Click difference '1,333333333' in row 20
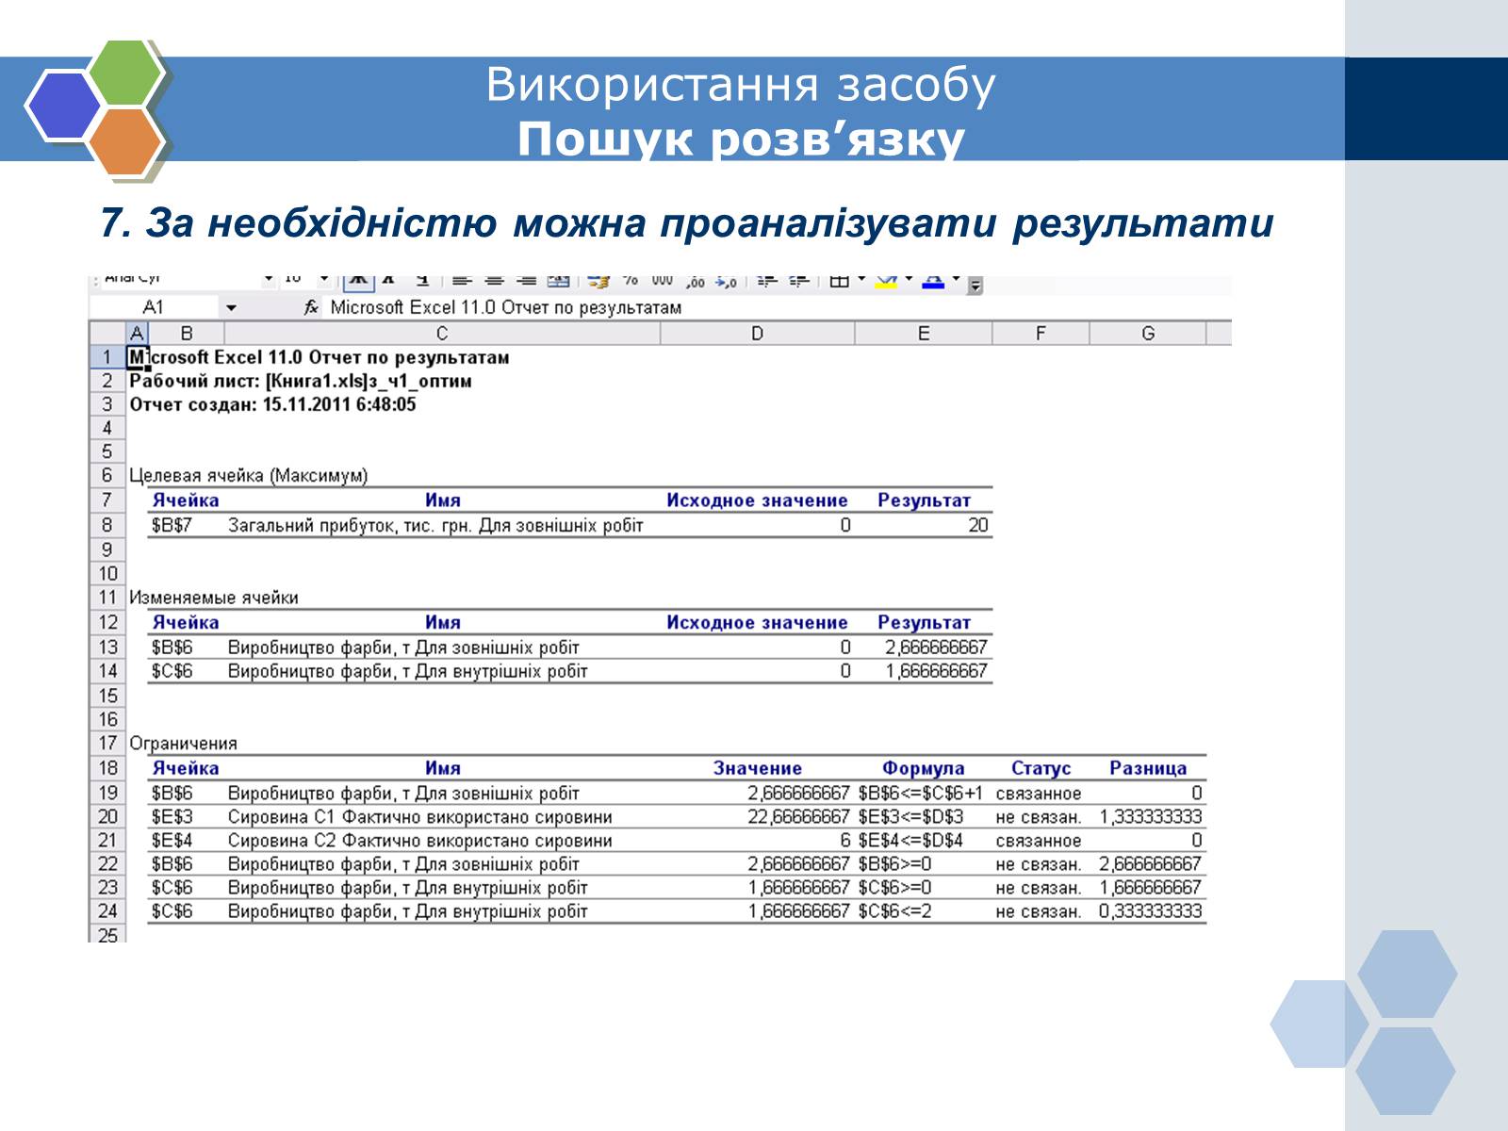The width and height of the screenshot is (1508, 1131). [1151, 816]
